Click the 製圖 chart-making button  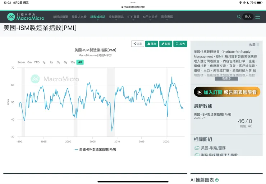(x=166, y=44)
